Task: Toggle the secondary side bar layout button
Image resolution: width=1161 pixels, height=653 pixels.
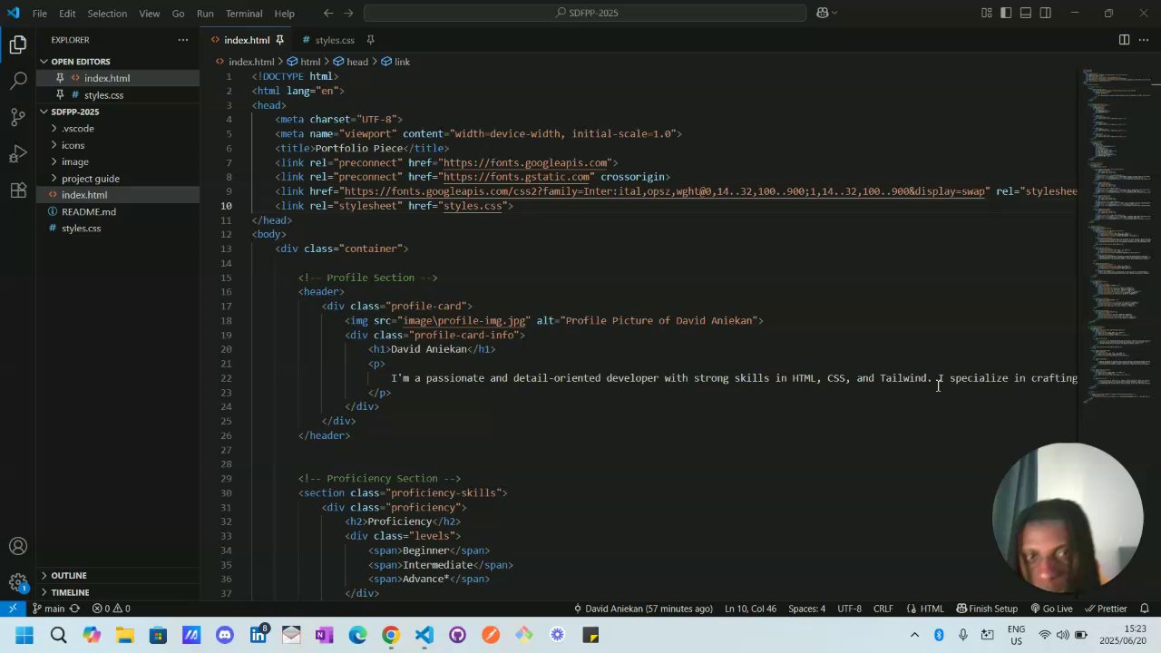Action: pyautogui.click(x=1046, y=13)
